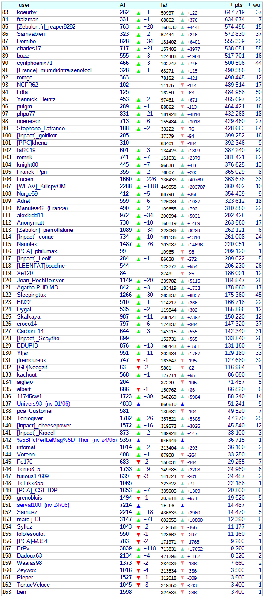
Task: Click the 'fah' column header
Action: 165,5
